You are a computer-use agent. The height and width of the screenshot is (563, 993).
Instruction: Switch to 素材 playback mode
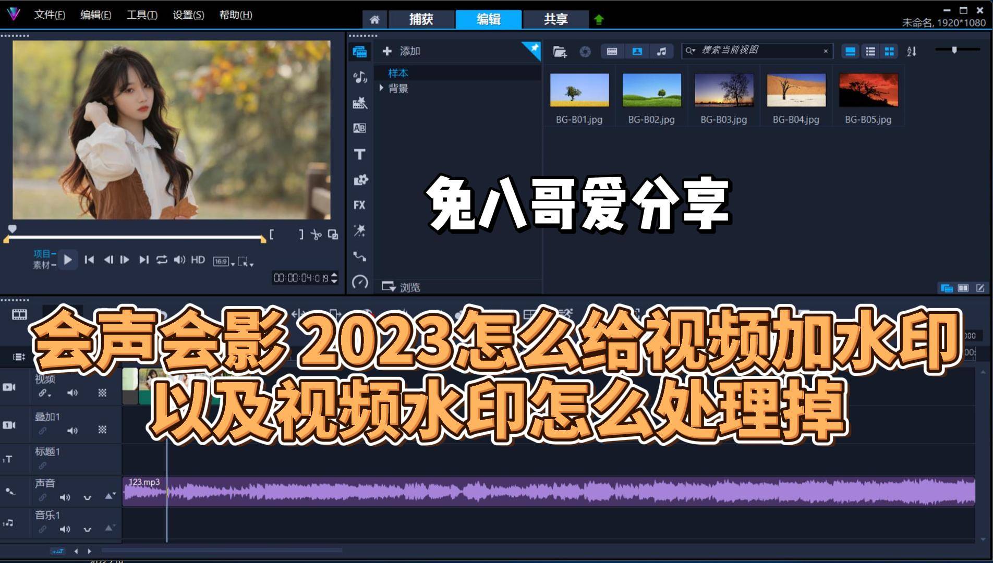click(42, 265)
